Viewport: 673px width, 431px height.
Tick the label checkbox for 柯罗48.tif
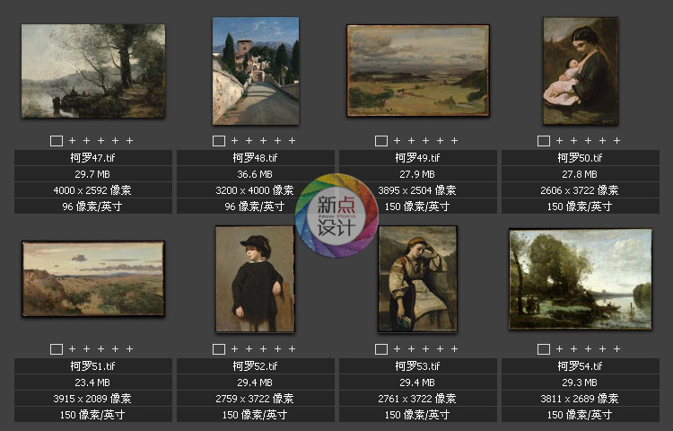tap(219, 141)
